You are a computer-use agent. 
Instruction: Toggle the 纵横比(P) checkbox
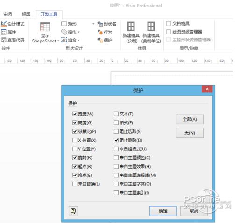tap(75, 131)
